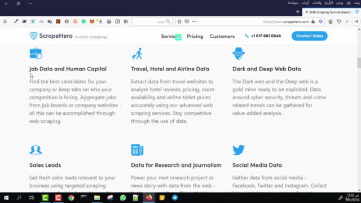Open the Customers page

(x=222, y=36)
